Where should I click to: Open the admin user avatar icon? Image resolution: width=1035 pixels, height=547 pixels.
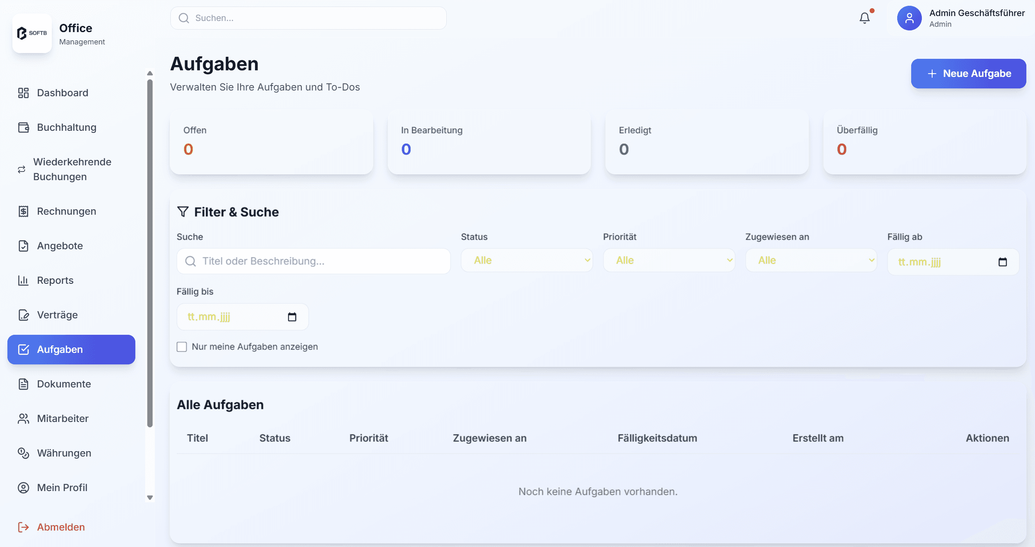coord(909,18)
